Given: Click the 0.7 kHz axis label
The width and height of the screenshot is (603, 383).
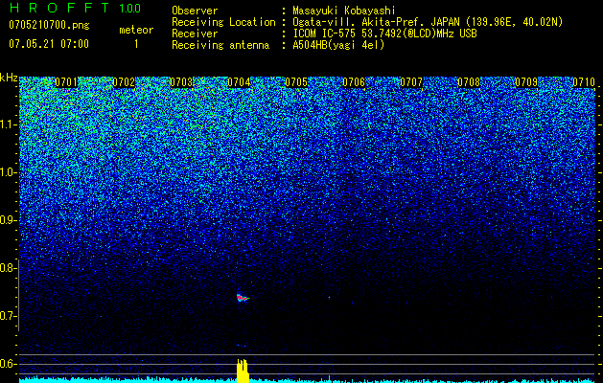Looking at the screenshot, I should tap(8, 316).
